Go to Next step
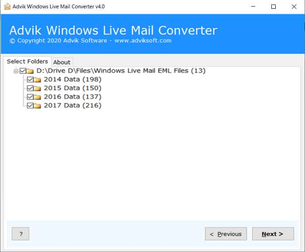Viewport: 305px width, 252px height. [273, 234]
